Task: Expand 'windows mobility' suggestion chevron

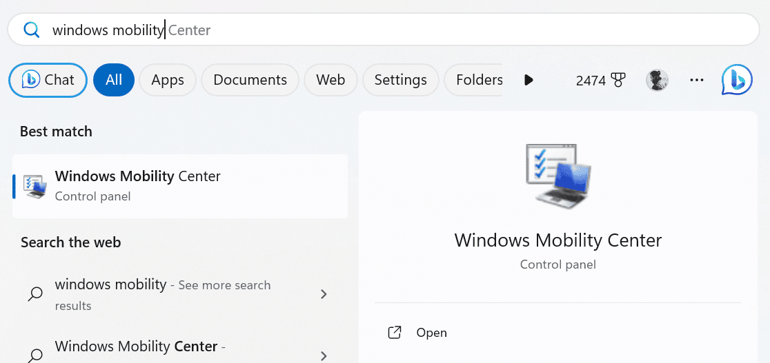Action: click(x=324, y=294)
